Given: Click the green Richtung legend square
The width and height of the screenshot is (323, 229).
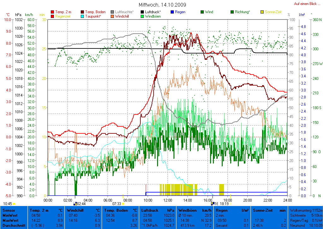Looking at the screenshot, I should pos(232,12).
